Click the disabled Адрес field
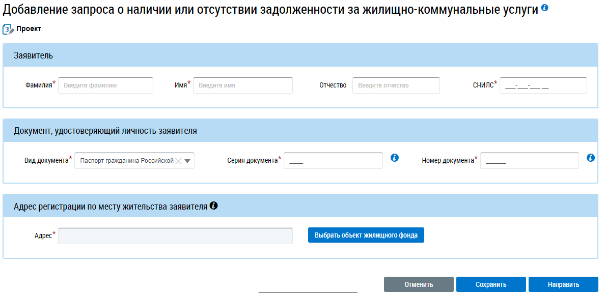The width and height of the screenshot is (606, 293). tap(175, 236)
